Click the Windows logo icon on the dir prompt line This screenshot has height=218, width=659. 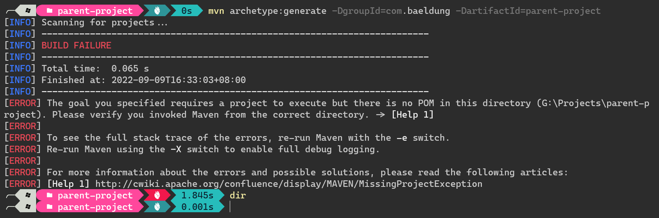28,195
